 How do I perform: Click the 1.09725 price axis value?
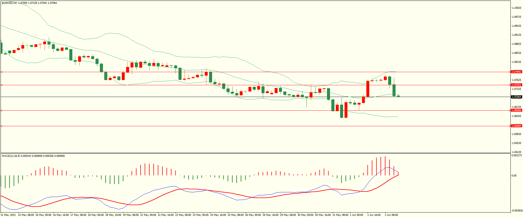pos(516,17)
